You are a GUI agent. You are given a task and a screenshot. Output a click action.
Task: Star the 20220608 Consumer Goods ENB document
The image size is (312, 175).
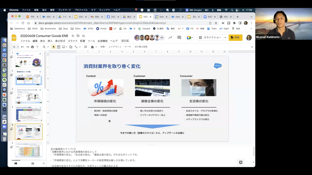click(73, 36)
